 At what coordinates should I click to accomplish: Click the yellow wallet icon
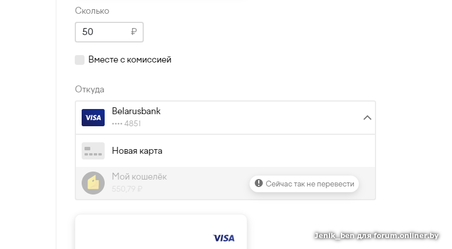[x=93, y=182]
